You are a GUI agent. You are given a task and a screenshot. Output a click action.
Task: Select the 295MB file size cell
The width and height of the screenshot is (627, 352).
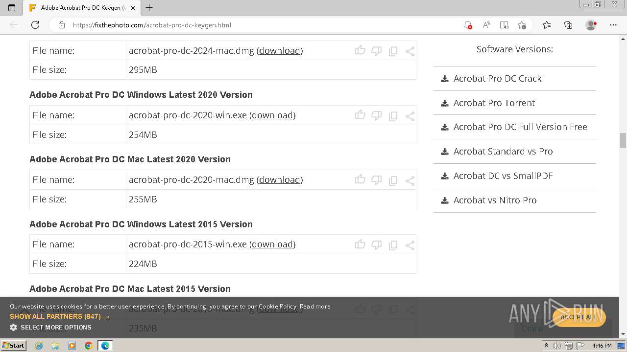point(271,69)
